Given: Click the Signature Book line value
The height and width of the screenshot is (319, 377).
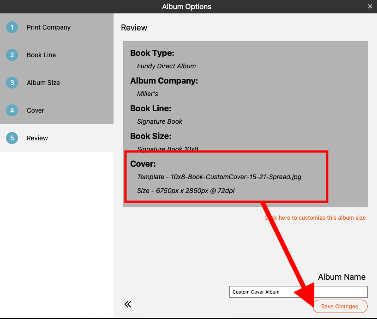Looking at the screenshot, I should 160,121.
